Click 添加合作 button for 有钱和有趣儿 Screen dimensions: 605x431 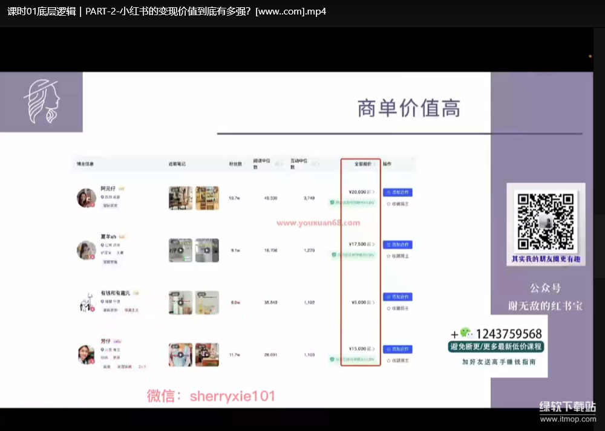pos(397,297)
